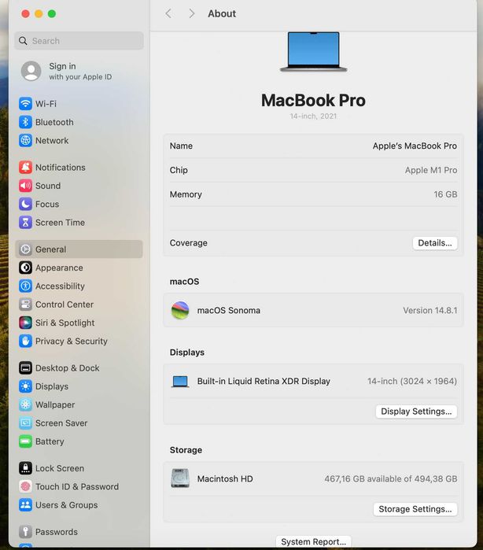Open Displays sun icon in sidebar
The image size is (483, 550).
click(x=25, y=386)
